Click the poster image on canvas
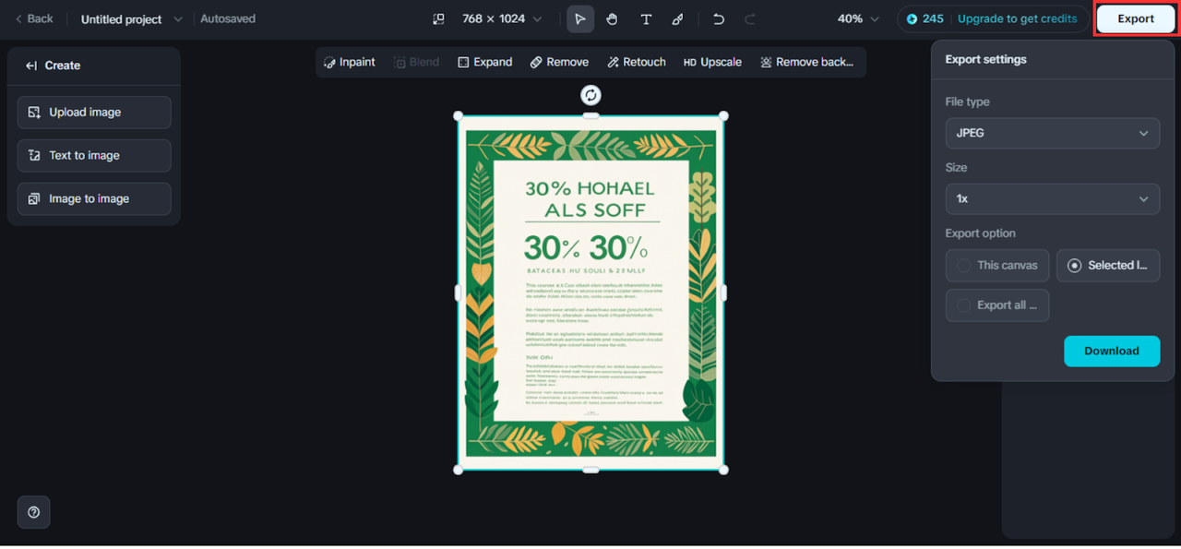The width and height of the screenshot is (1181, 549). pos(590,293)
